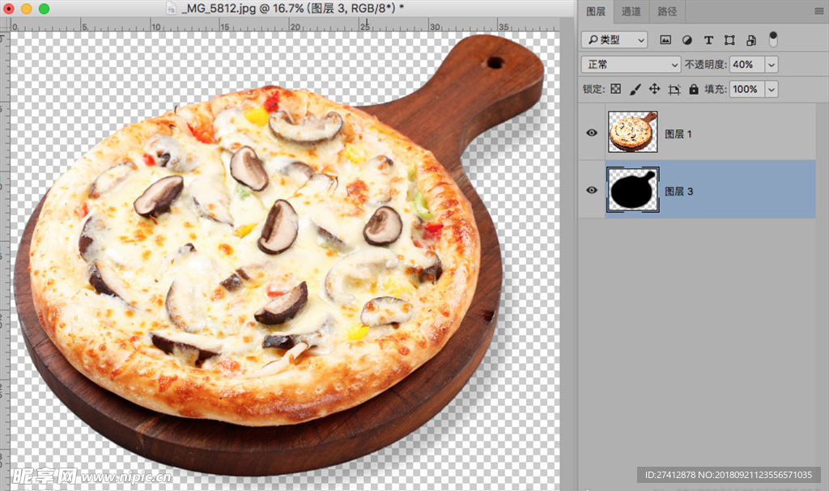Lock transparent pixels checkerboard icon

point(615,89)
